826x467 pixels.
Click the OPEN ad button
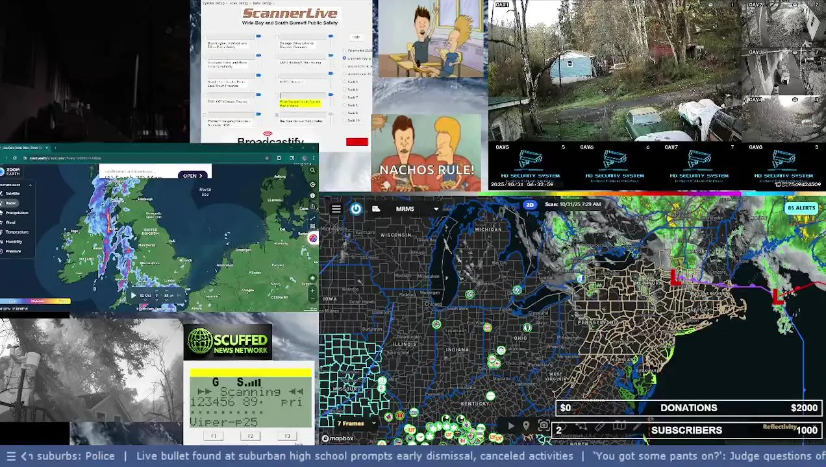[x=193, y=176]
